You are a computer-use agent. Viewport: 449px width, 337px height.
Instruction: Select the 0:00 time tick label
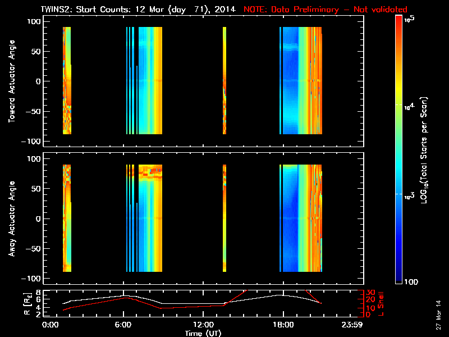49,325
